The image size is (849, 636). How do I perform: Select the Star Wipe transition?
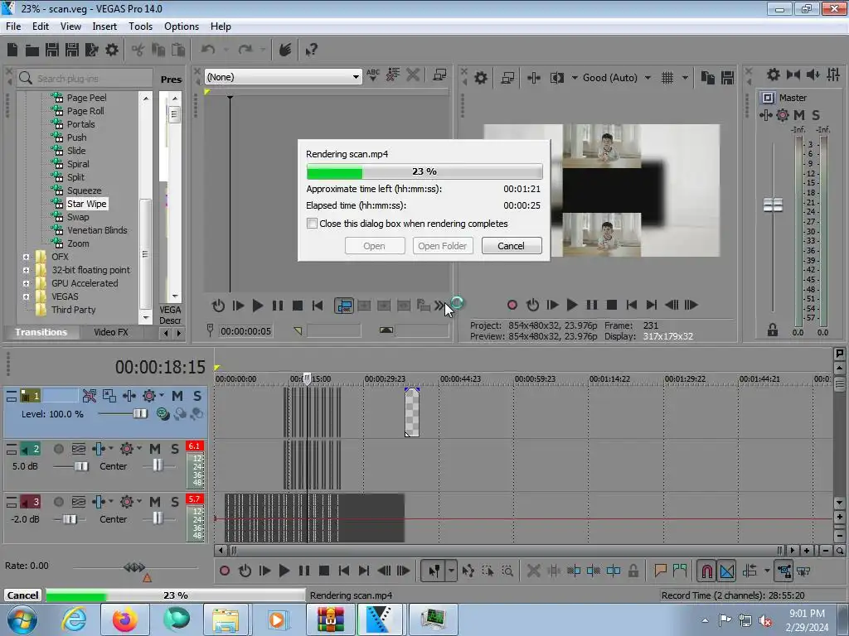click(86, 204)
